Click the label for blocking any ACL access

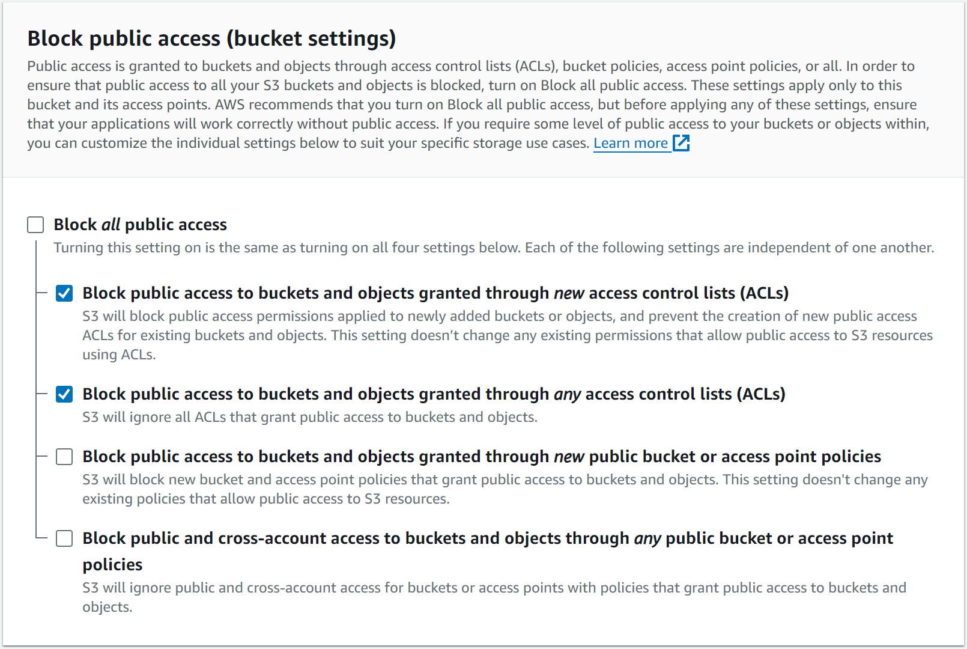point(434,394)
